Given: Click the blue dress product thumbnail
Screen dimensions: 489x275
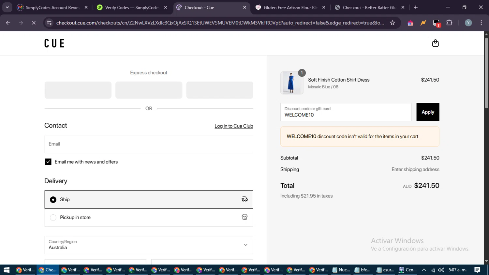Looking at the screenshot, I should tap(292, 83).
